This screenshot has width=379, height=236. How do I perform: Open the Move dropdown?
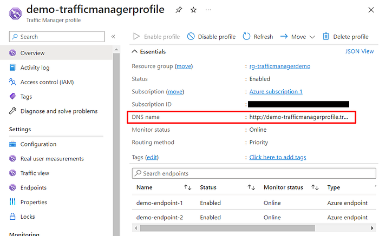(x=298, y=37)
